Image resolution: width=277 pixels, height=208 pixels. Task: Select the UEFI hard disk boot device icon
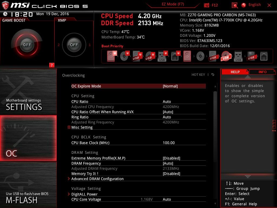112,56
